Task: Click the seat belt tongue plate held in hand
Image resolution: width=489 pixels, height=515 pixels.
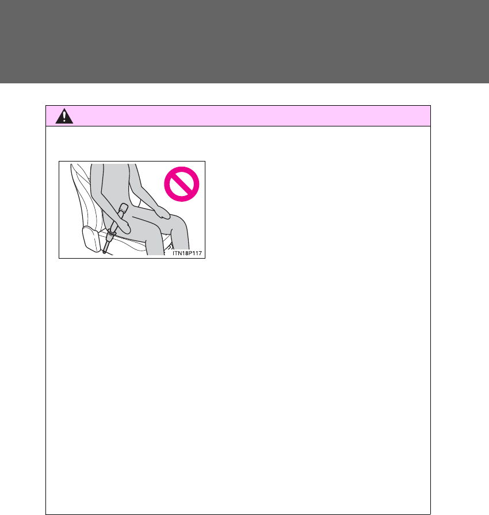Action: 122,210
